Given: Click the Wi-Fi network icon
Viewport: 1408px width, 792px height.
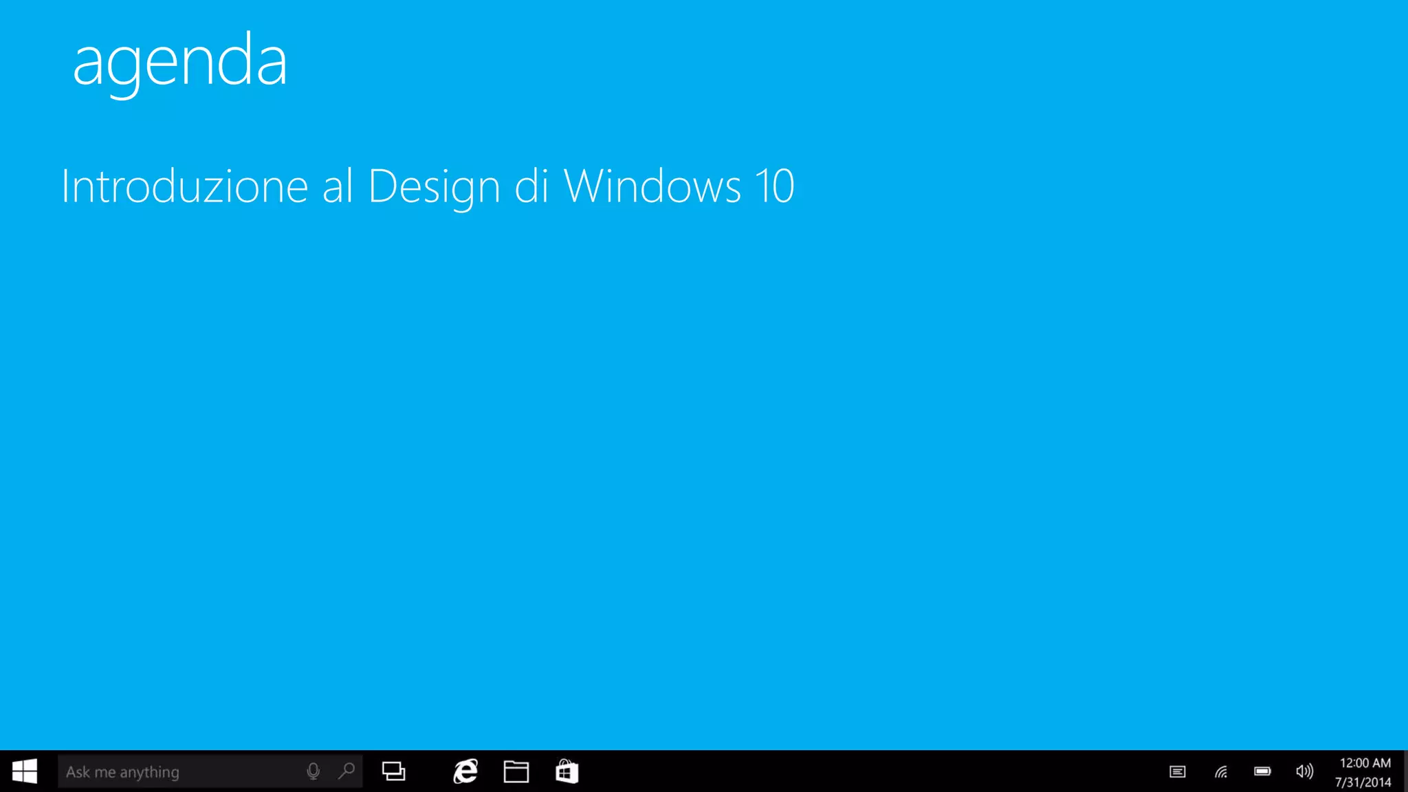Looking at the screenshot, I should pyautogui.click(x=1221, y=772).
